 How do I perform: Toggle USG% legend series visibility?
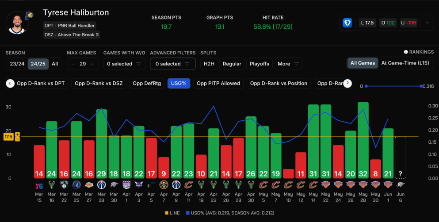pyautogui.click(x=230, y=213)
